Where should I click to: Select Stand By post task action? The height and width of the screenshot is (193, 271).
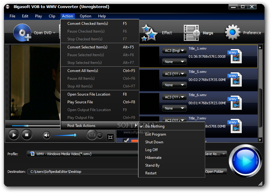(x=172, y=165)
